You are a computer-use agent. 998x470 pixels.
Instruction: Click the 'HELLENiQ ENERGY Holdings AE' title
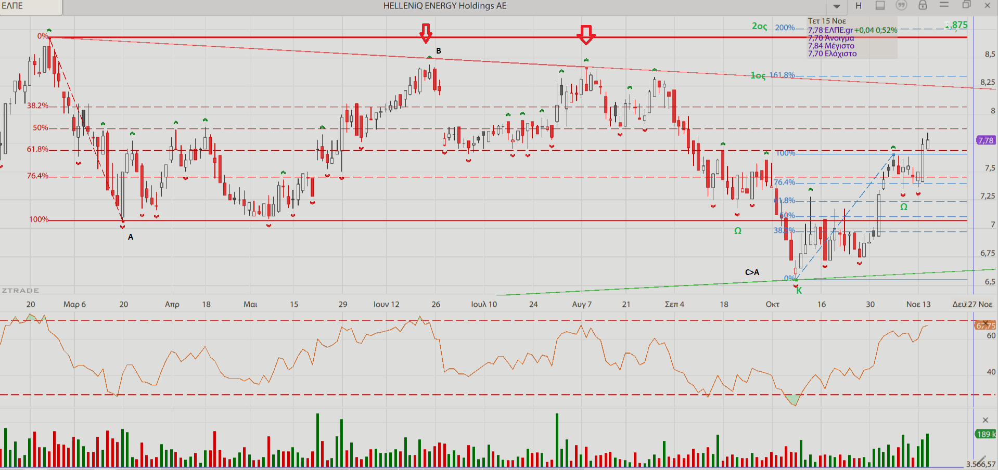click(x=445, y=6)
